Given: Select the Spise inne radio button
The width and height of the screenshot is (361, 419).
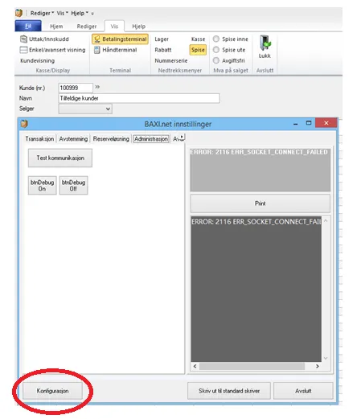Looking at the screenshot, I should (x=216, y=39).
